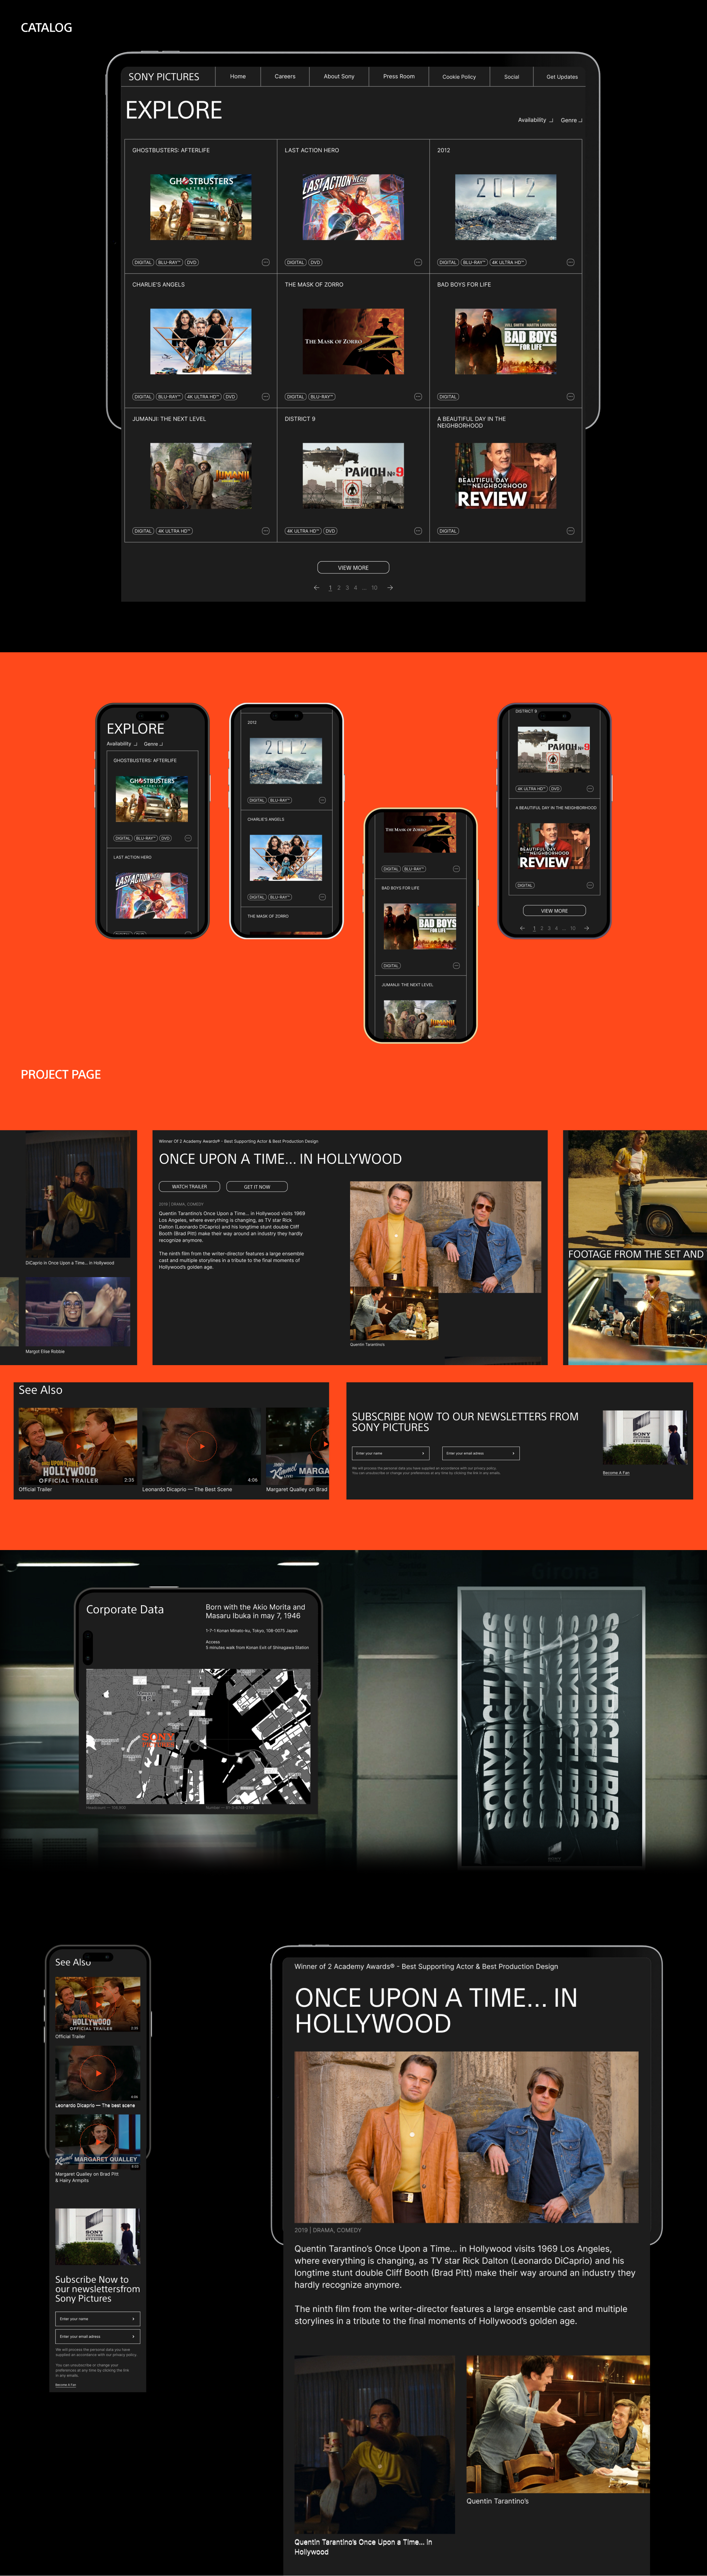The height and width of the screenshot is (2576, 707).
Task: Open more options on tablet Bad Boys For Life card
Action: point(570,396)
